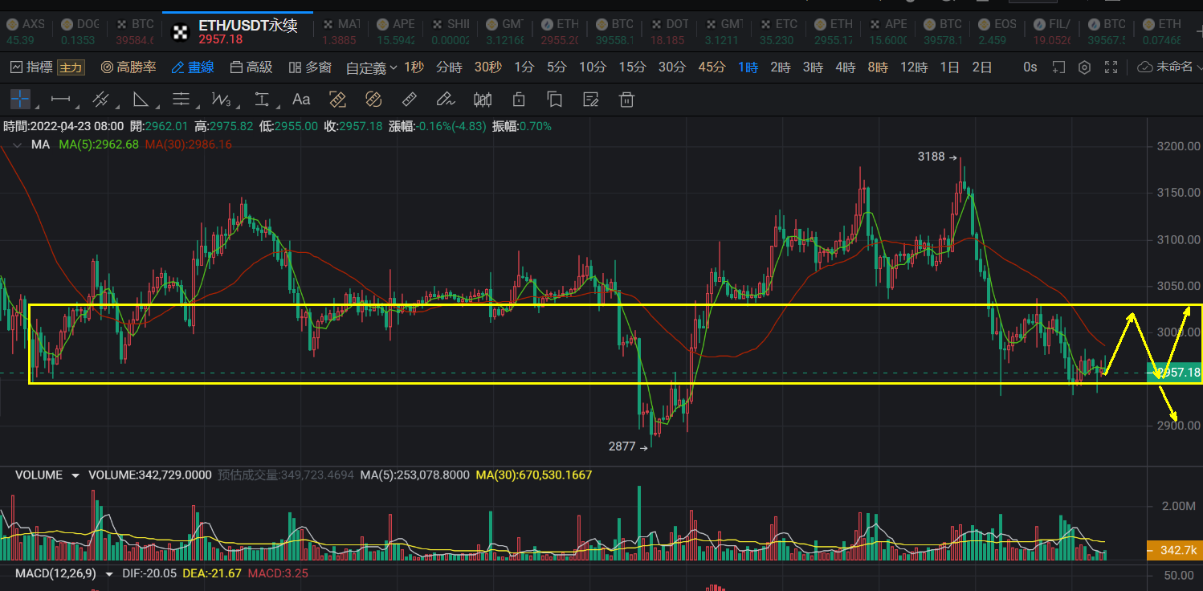This screenshot has width=1203, height=591.
Task: Click the 主力 badge
Action: click(71, 67)
